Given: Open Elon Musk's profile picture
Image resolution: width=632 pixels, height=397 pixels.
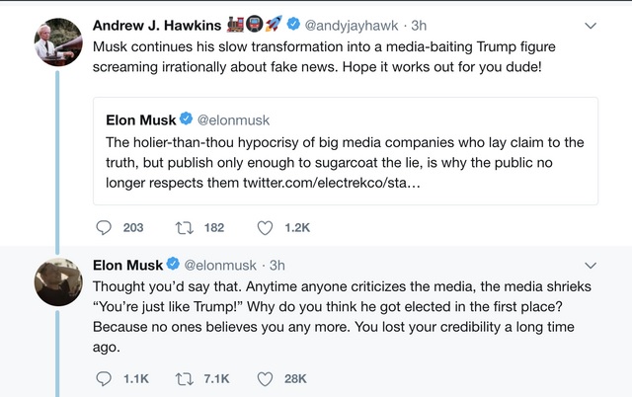Looking at the screenshot, I should (x=58, y=281).
